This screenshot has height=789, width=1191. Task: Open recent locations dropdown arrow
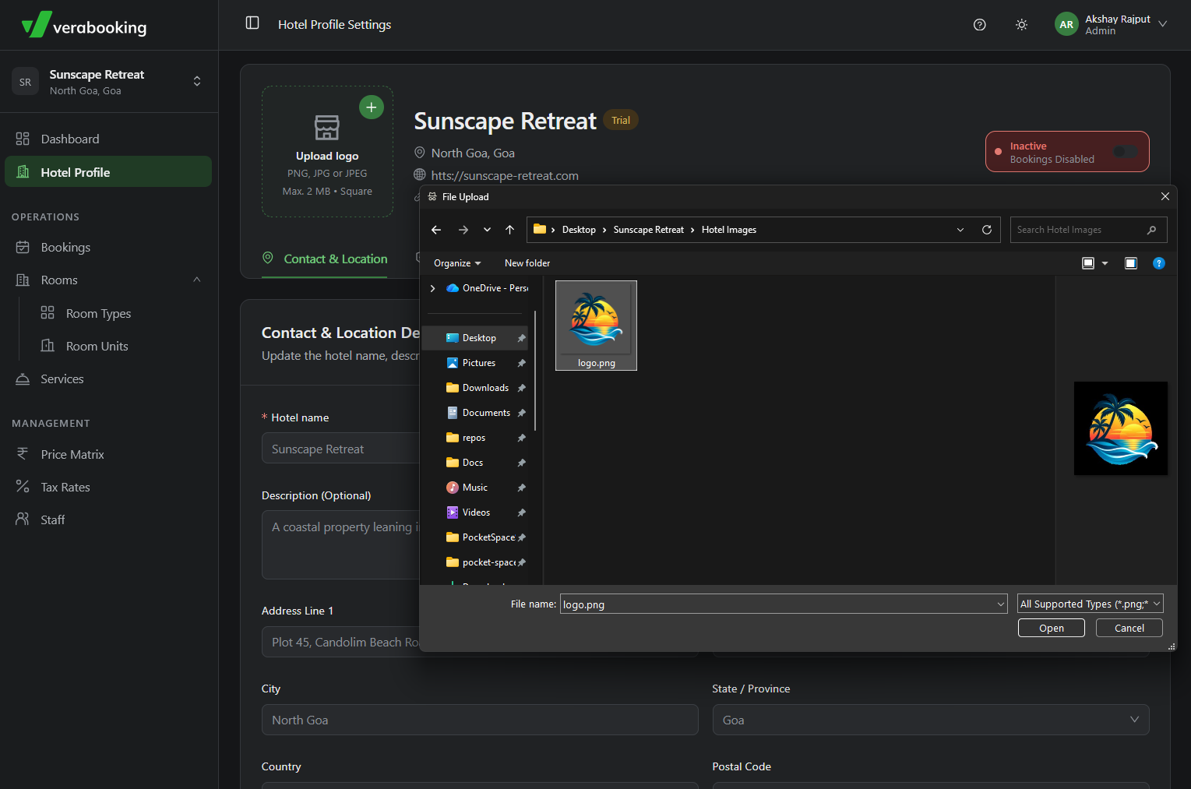tap(487, 230)
